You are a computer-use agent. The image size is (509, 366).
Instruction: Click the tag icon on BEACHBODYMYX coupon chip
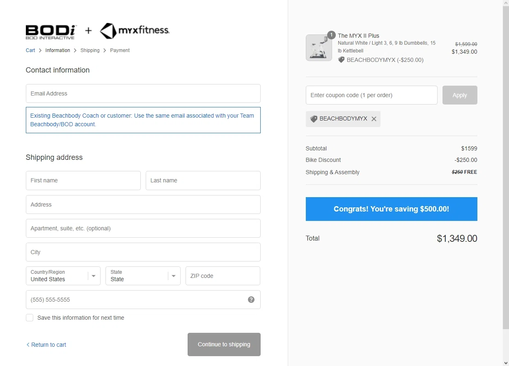(x=314, y=119)
